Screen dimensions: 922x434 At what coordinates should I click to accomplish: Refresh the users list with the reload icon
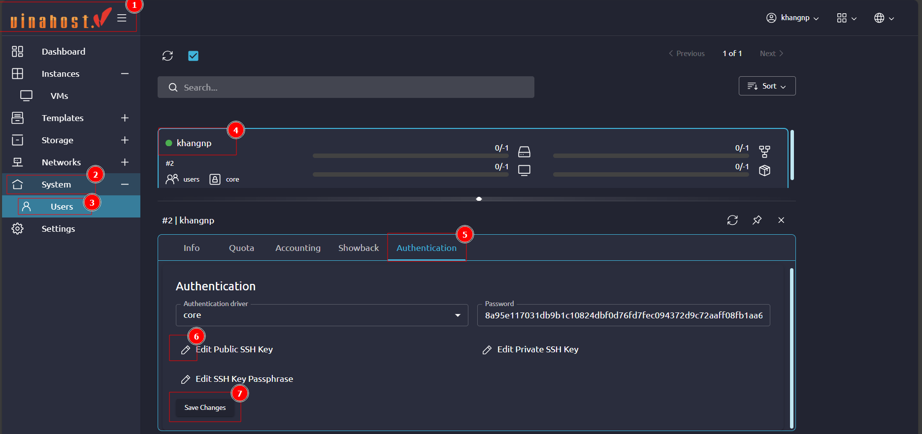[167, 56]
